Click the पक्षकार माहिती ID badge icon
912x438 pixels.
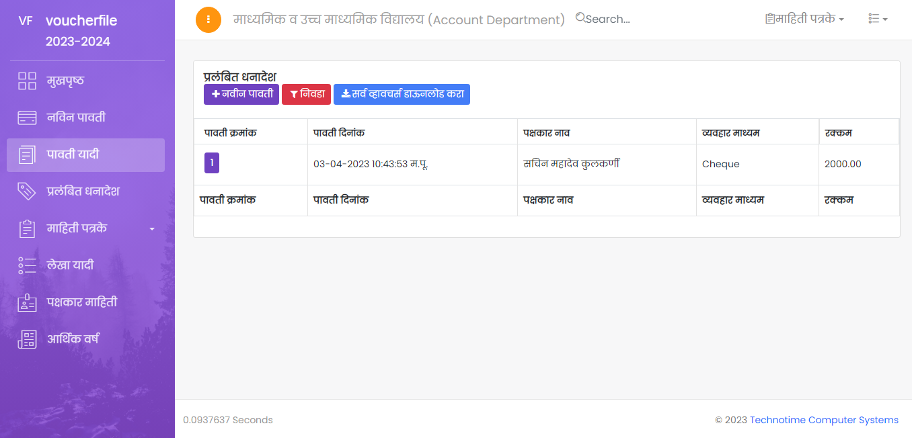[27, 302]
